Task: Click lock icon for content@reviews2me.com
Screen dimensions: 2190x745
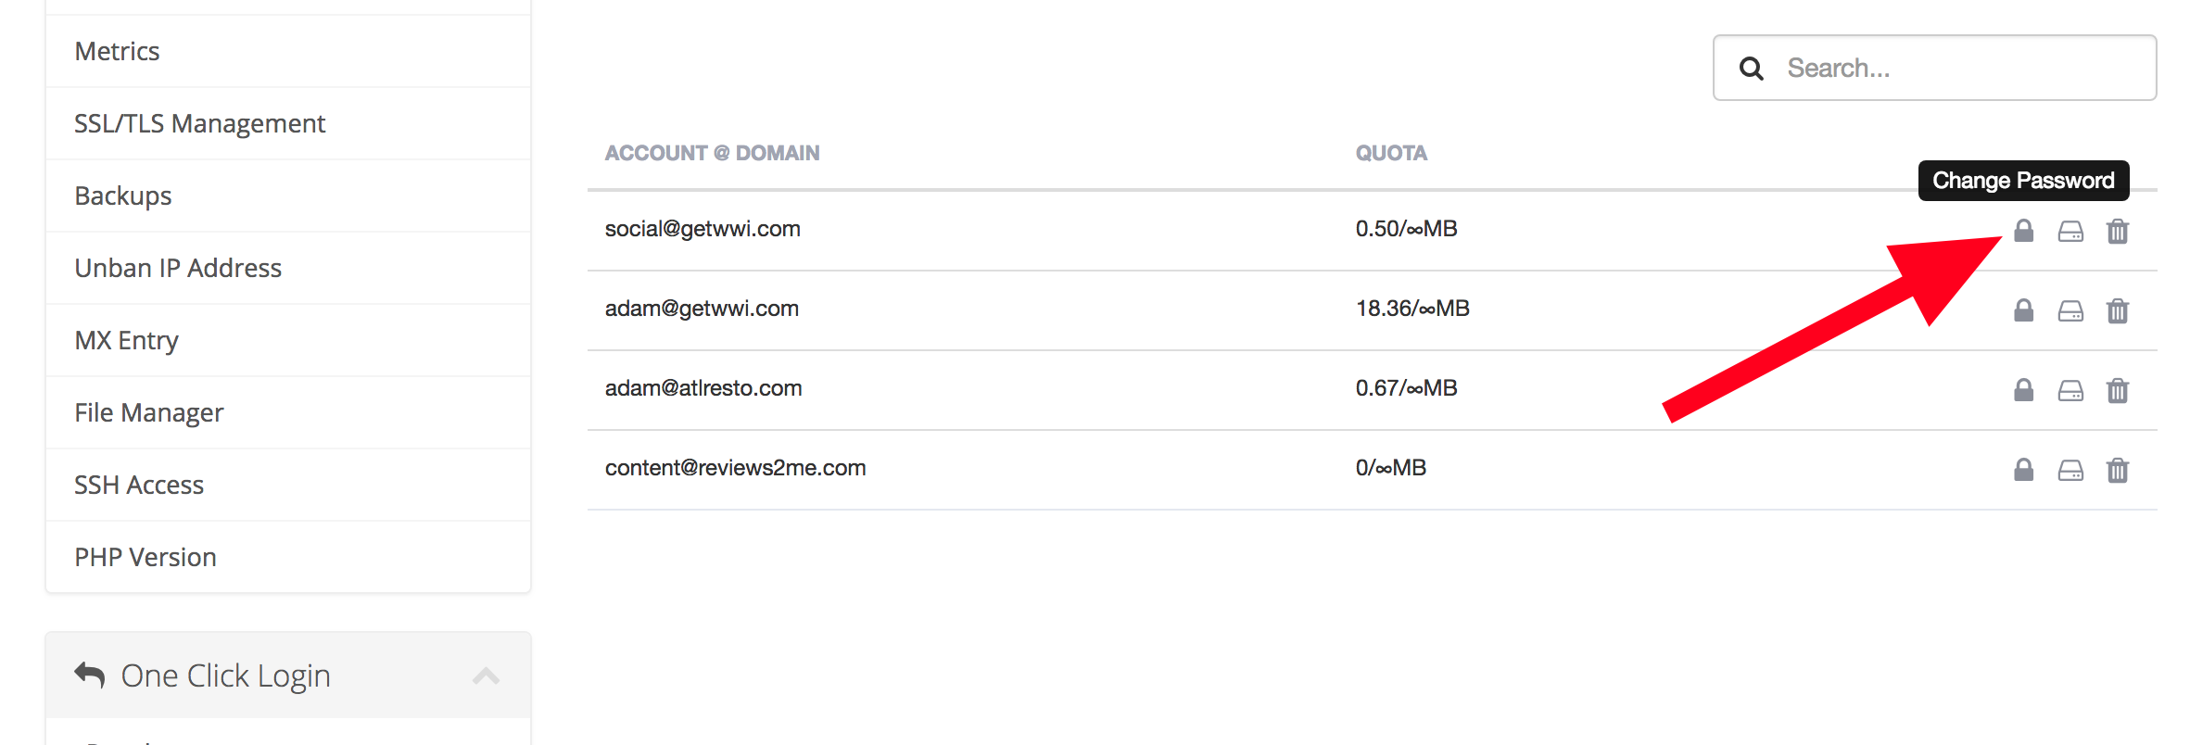Action: pos(2023,470)
